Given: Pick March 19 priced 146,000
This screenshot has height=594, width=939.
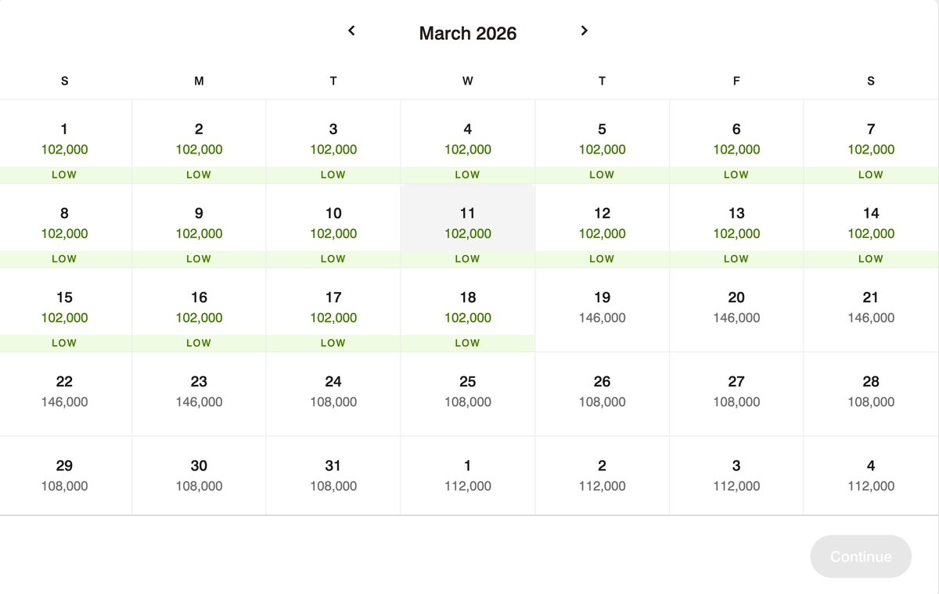Looking at the screenshot, I should pyautogui.click(x=602, y=308).
